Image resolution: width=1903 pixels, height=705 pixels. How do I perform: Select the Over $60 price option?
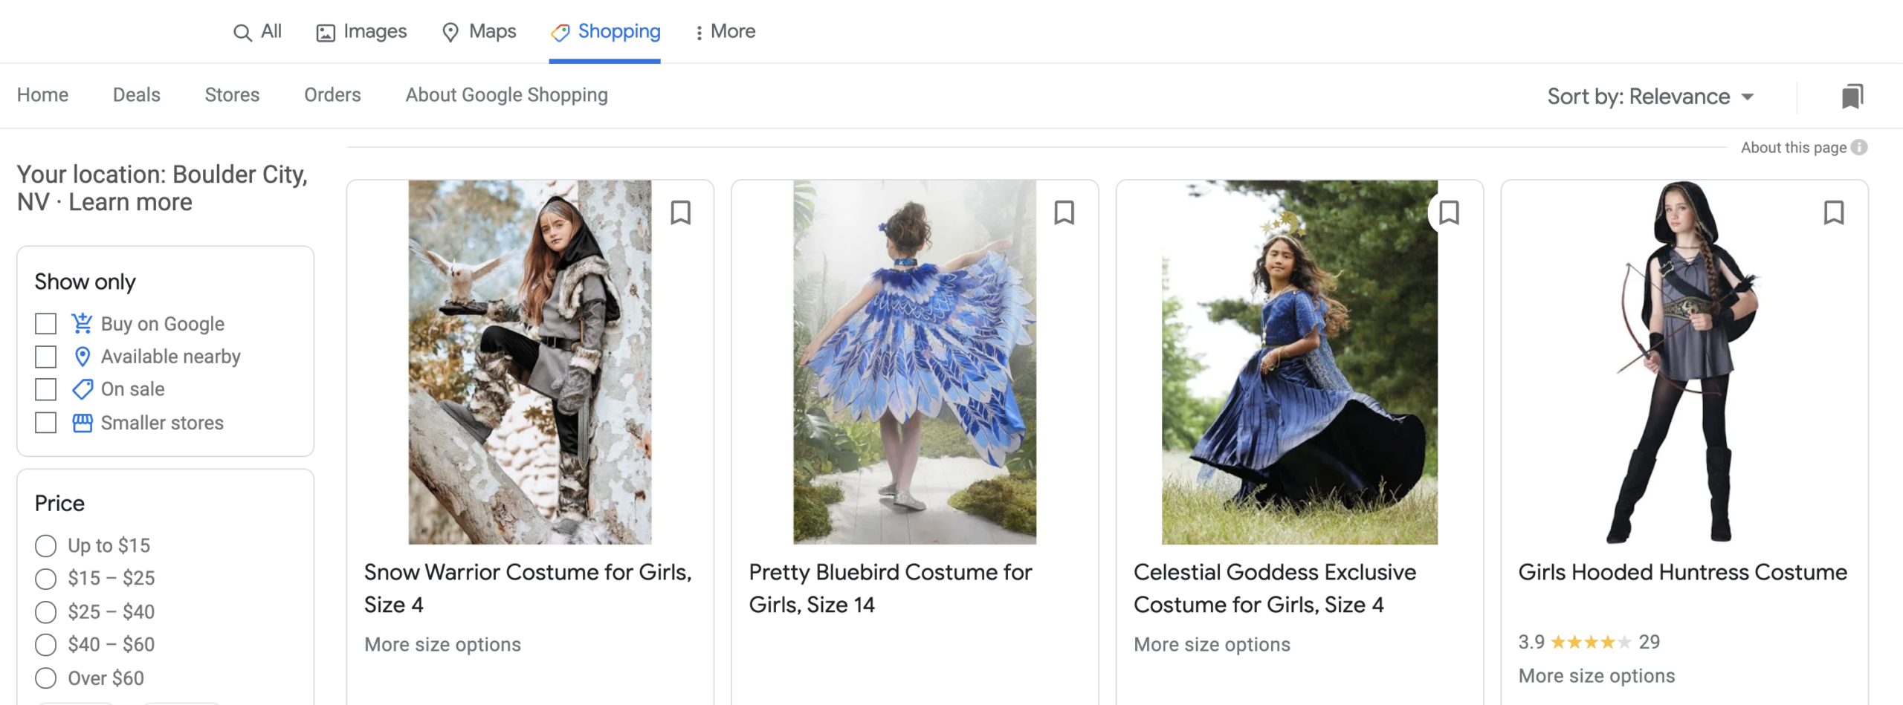[x=46, y=678]
